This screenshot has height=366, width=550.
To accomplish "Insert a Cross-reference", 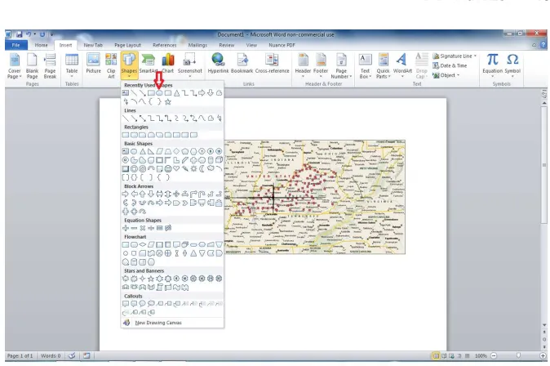I will [273, 64].
